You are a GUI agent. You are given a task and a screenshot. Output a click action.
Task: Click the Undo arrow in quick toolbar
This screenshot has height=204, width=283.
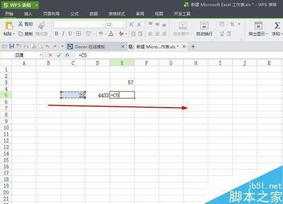48,46
